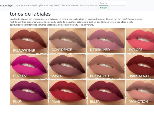Click the tonos de labiales heading
The width and height of the screenshot is (154, 115).
pyautogui.click(x=30, y=14)
